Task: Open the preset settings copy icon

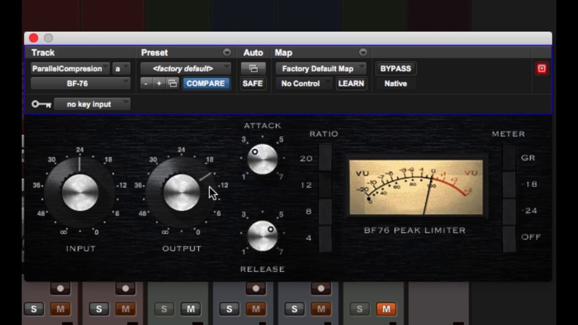Action: 172,84
